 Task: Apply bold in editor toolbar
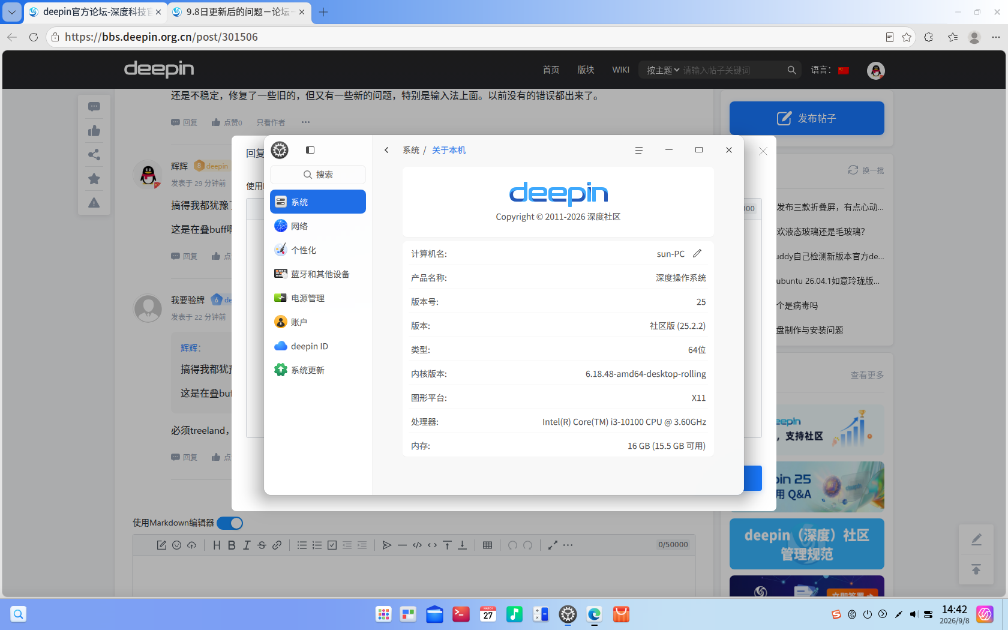232,545
